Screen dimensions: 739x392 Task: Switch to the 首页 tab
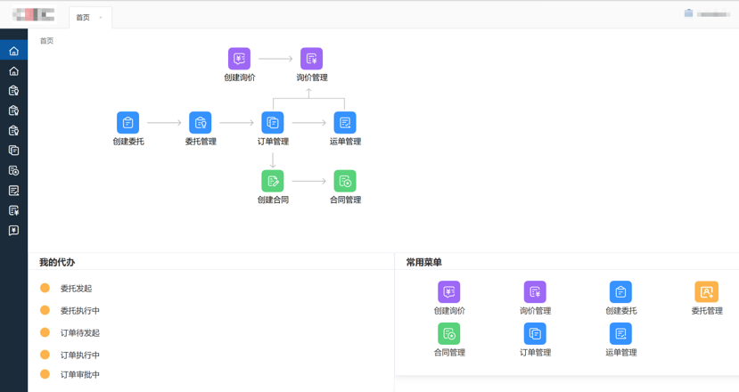point(83,18)
